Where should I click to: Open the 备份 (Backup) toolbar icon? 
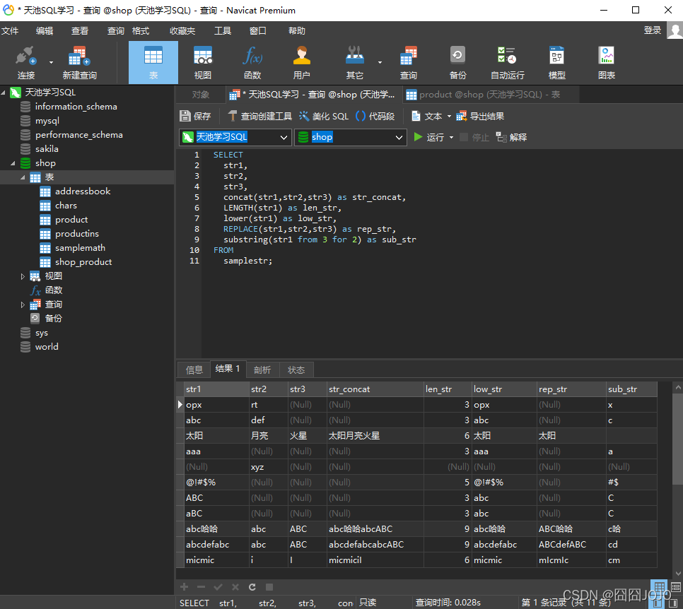pyautogui.click(x=457, y=57)
